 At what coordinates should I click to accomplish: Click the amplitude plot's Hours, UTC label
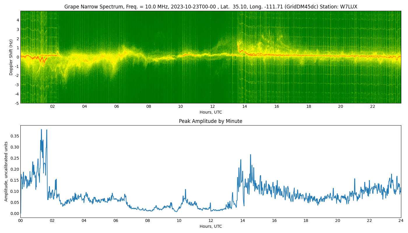211,226
